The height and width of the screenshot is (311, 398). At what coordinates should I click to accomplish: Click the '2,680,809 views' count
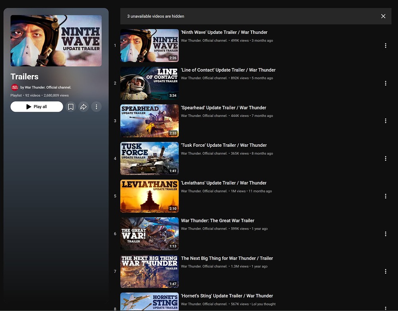(x=56, y=95)
